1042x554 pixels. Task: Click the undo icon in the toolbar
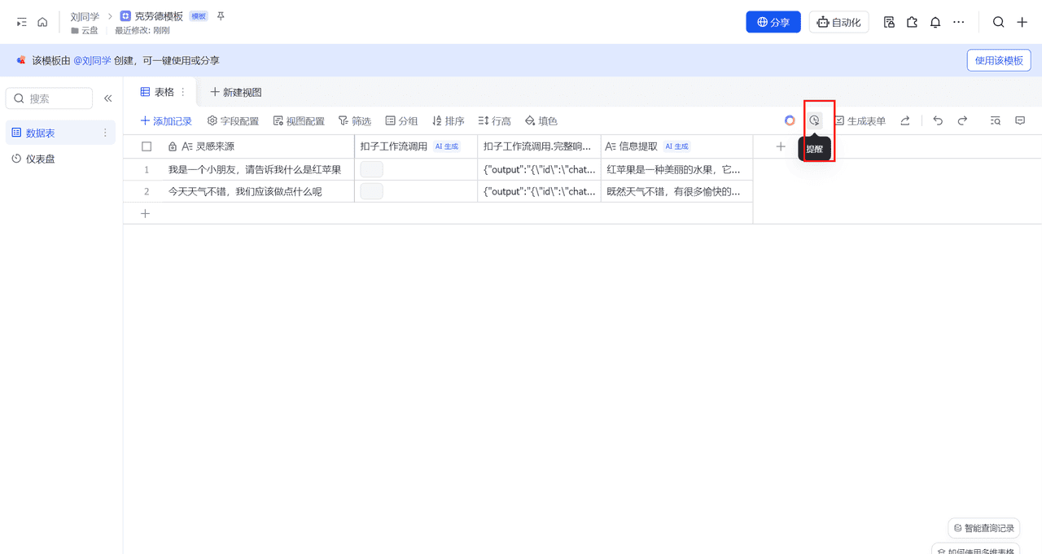coord(937,120)
